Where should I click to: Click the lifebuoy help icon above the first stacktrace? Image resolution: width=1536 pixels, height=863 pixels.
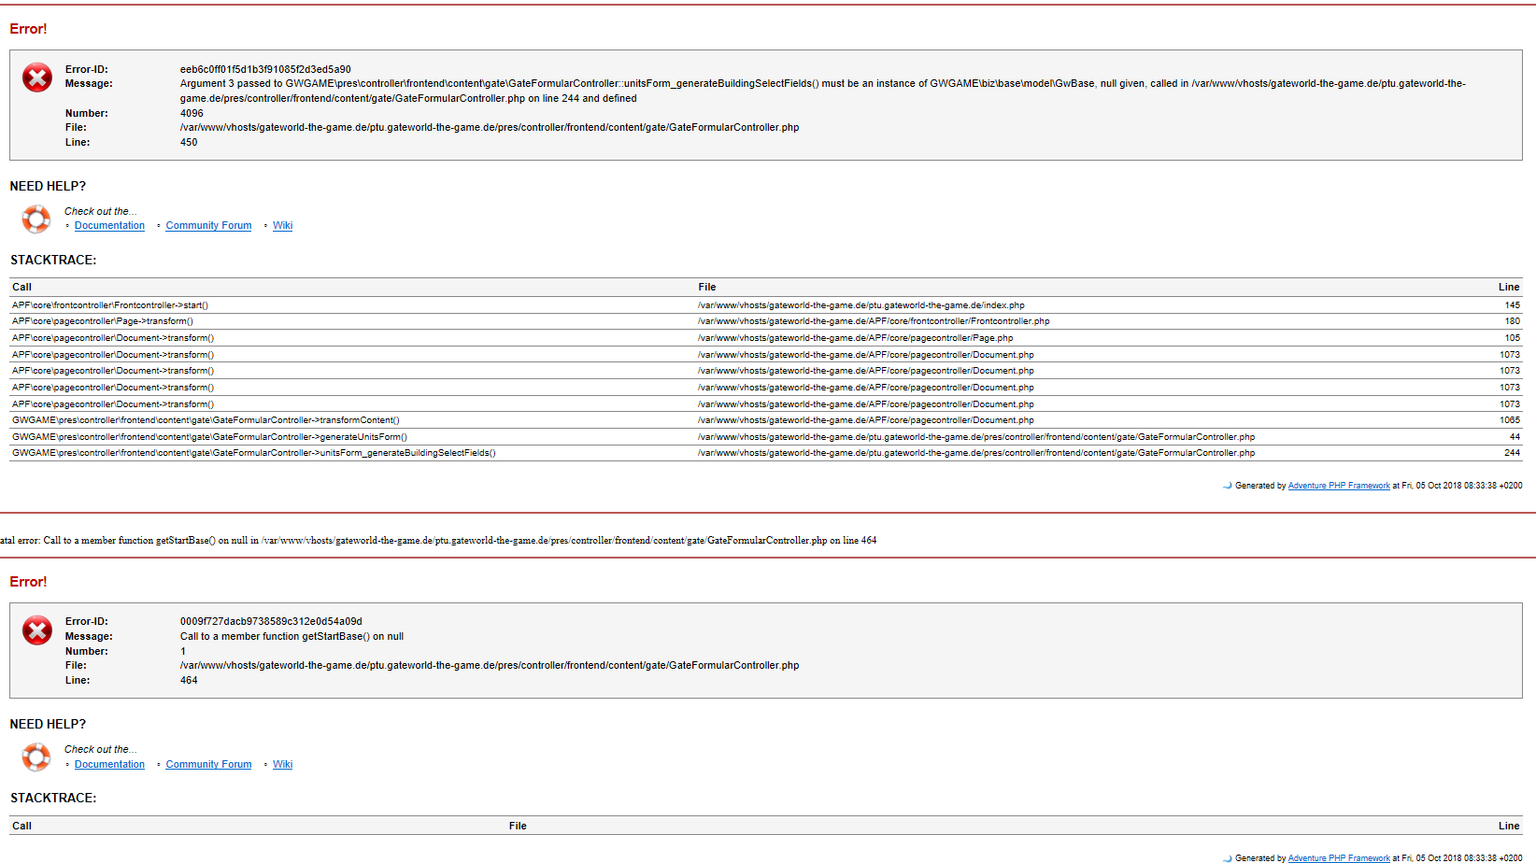coord(36,219)
